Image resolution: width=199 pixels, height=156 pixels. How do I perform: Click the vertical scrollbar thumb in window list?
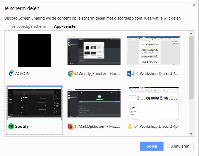click(x=191, y=68)
